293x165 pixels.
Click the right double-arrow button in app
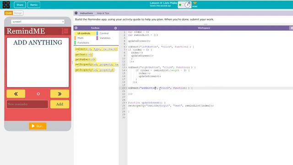[60, 93]
